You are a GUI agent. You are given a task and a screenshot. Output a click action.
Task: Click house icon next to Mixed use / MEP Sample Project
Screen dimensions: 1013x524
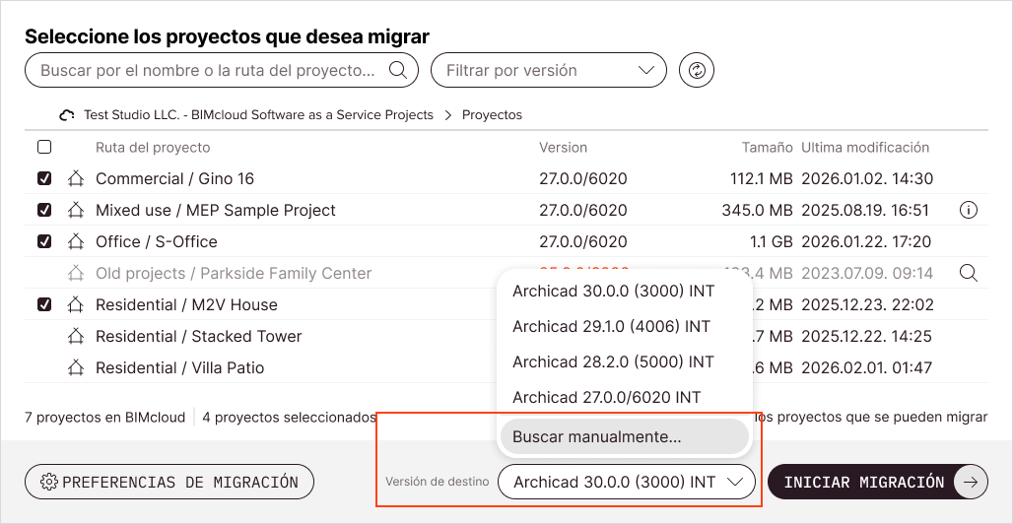click(x=76, y=210)
